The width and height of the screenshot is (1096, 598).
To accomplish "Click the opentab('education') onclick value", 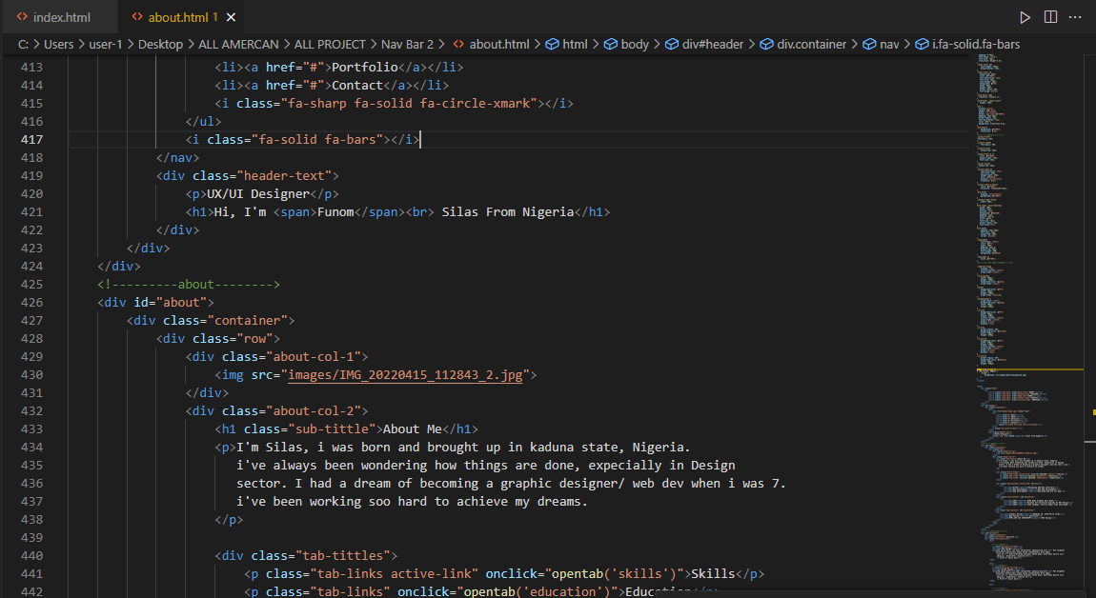I will click(537, 591).
